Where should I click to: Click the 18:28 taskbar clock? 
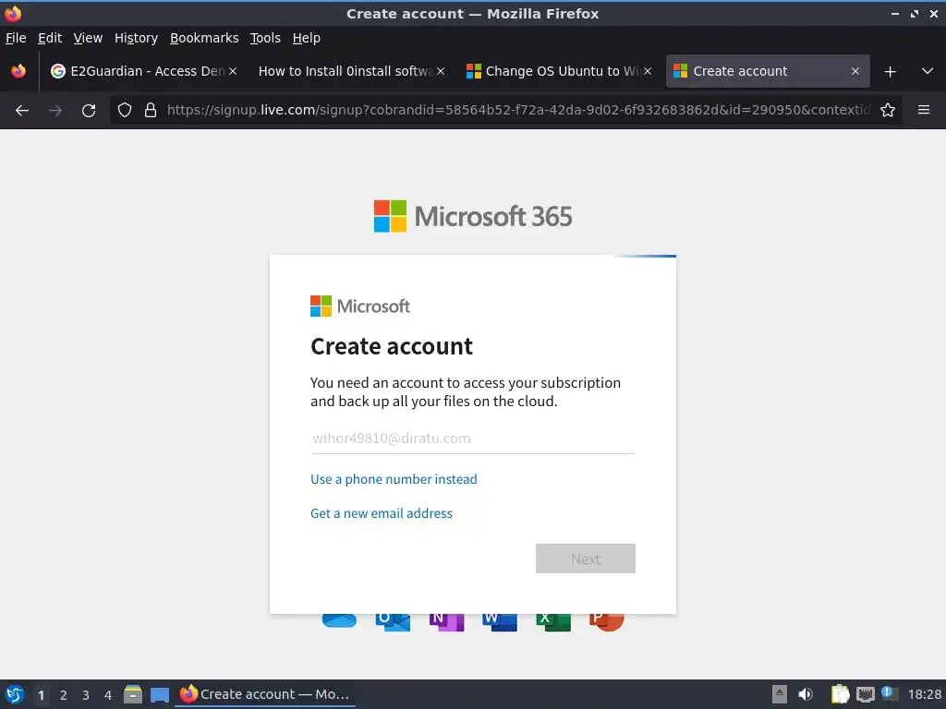coord(924,694)
